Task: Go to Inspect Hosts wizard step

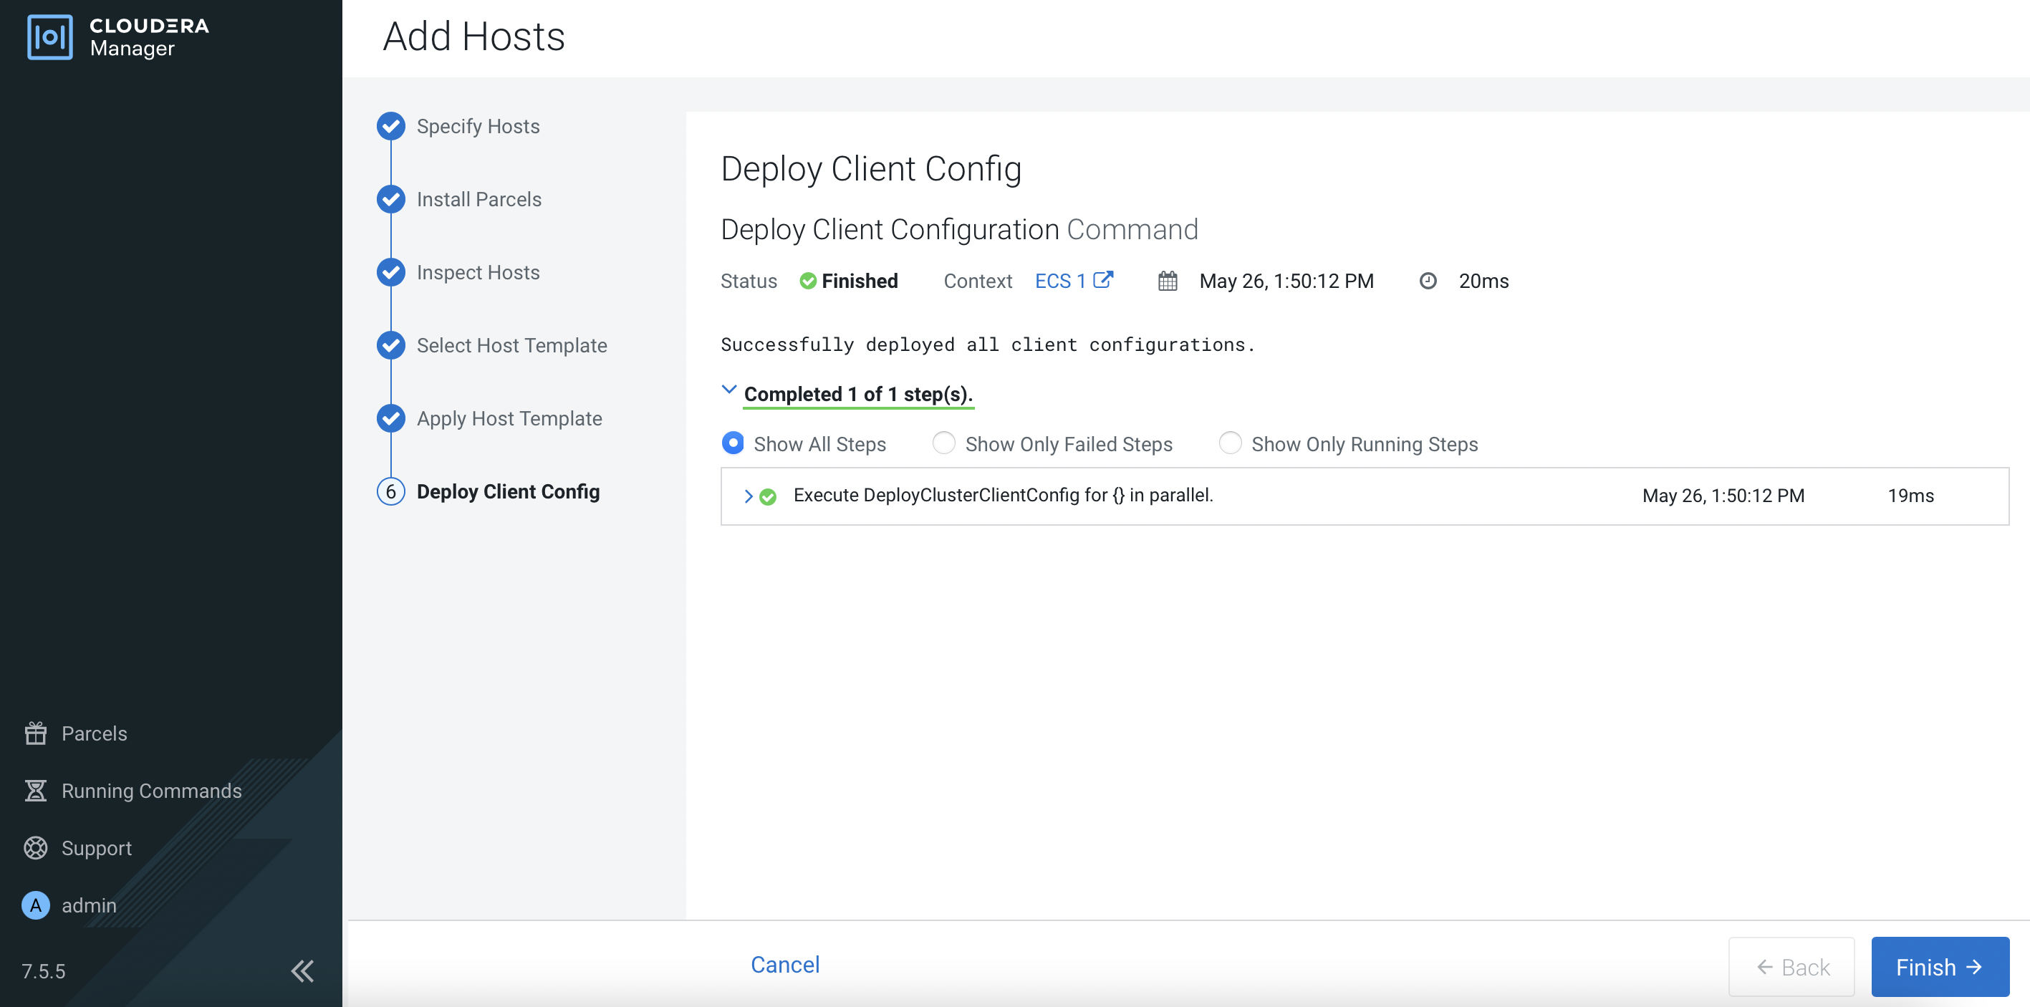Action: coord(478,273)
